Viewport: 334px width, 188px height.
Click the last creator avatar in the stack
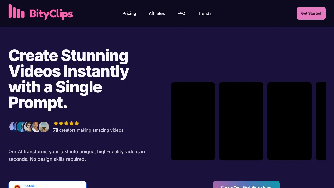(x=44, y=127)
